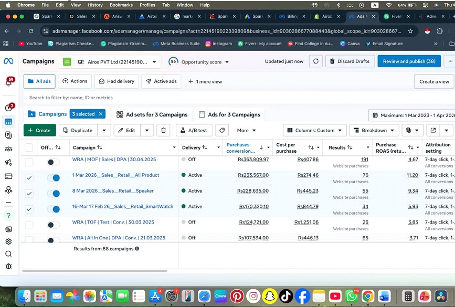Turn off 1 Mar 2026 All Product toggle

pos(54,177)
